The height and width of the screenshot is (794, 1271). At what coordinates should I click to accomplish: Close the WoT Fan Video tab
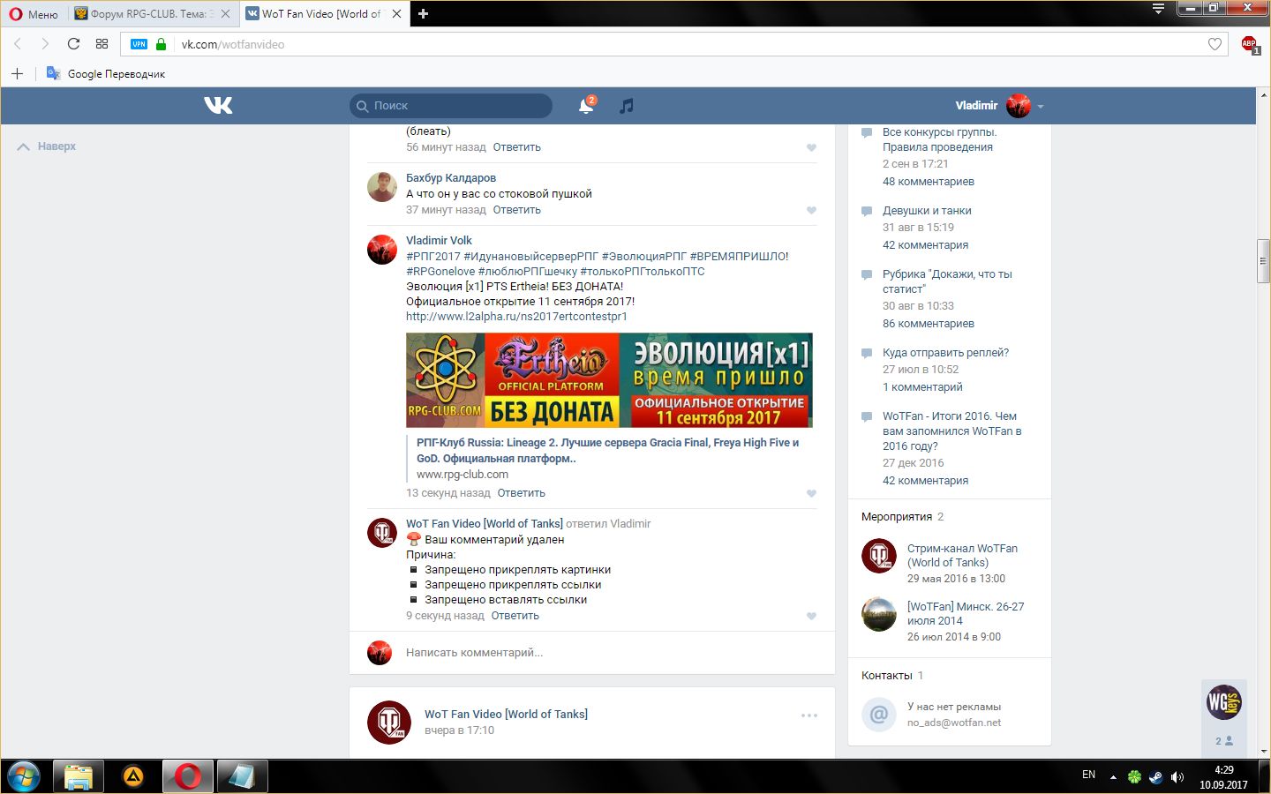[396, 14]
